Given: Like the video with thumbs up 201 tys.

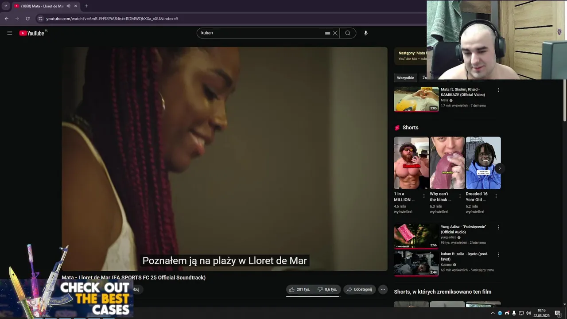Looking at the screenshot, I should point(299,289).
